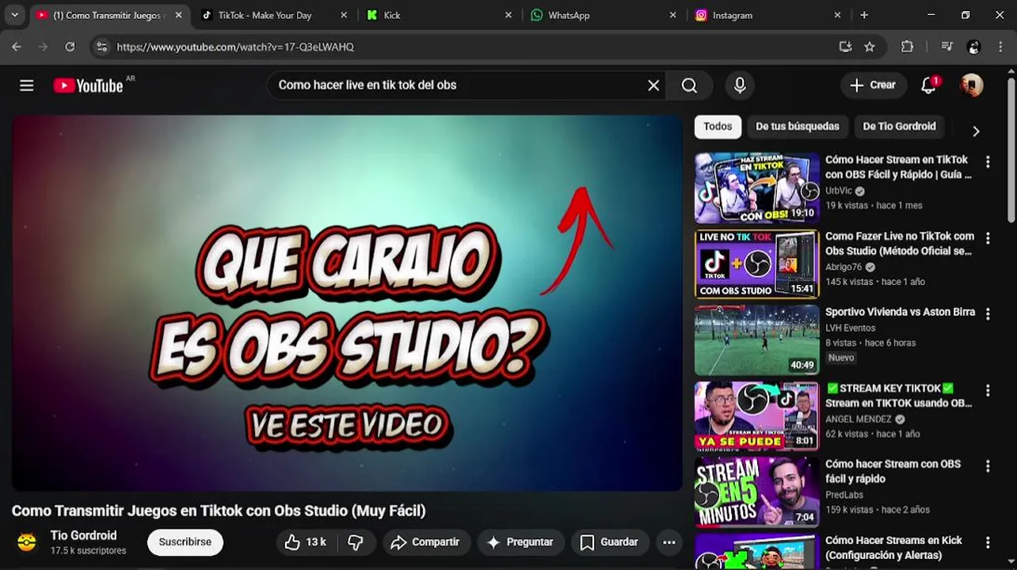Click the Crear button
This screenshot has height=570, width=1017.
pos(873,85)
